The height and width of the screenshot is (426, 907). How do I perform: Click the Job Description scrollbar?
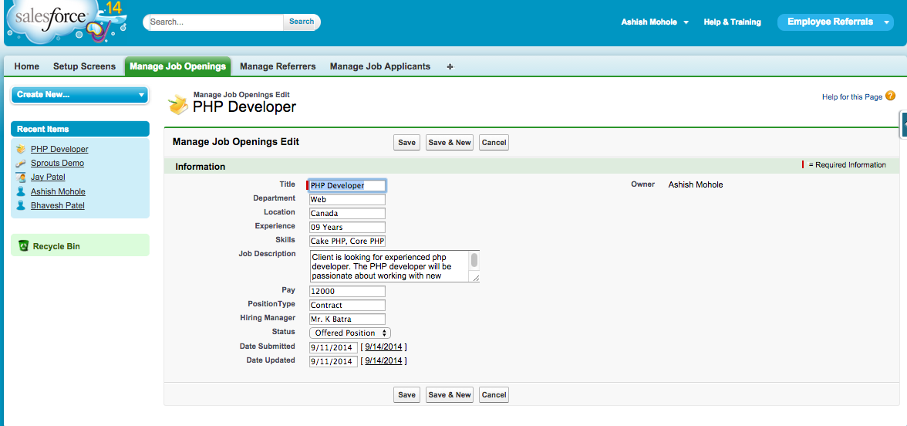[474, 261]
